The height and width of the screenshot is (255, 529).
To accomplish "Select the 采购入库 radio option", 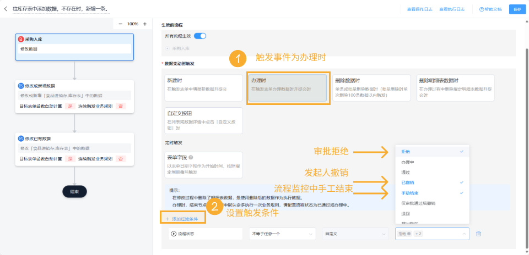I will pyautogui.click(x=168, y=48).
